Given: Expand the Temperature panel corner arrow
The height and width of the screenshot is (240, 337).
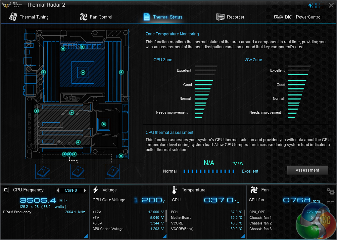Looking at the screenshot, I should (x=243, y=236).
